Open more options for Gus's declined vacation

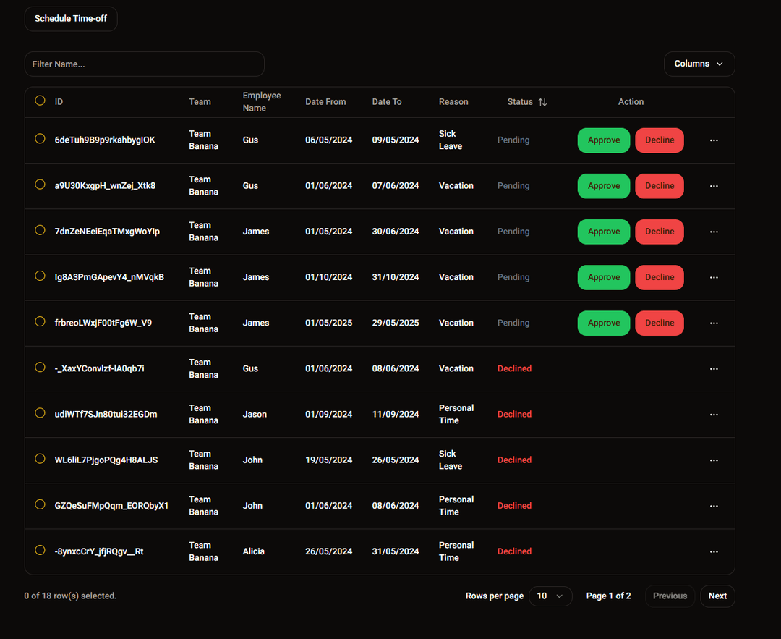(714, 369)
